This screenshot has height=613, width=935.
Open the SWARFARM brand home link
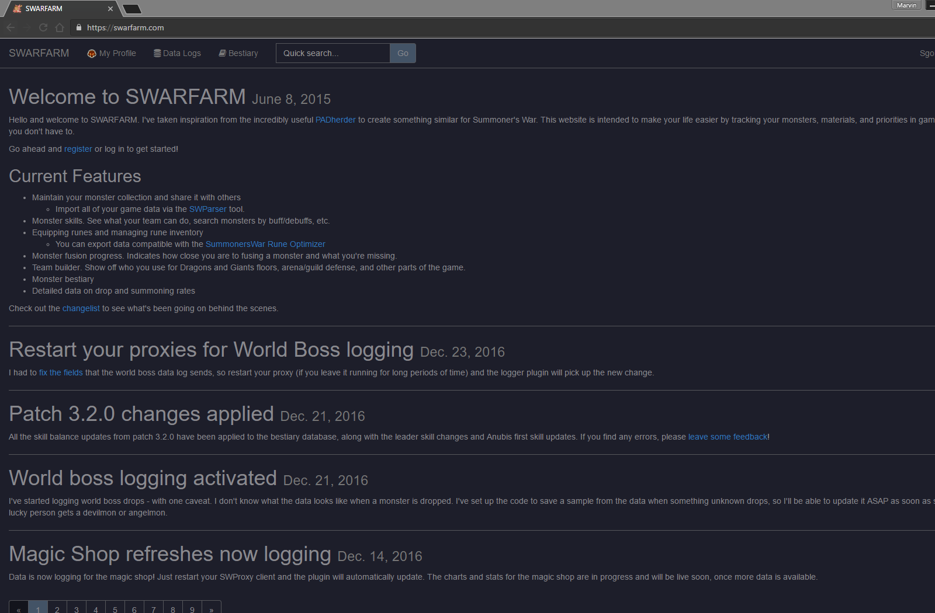click(39, 53)
